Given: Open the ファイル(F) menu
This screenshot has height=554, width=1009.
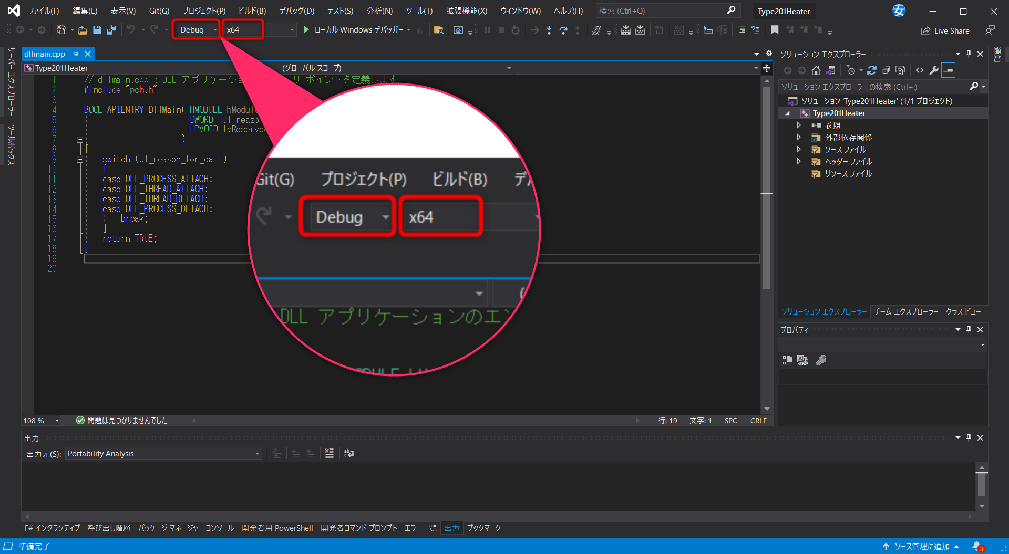Looking at the screenshot, I should [44, 11].
